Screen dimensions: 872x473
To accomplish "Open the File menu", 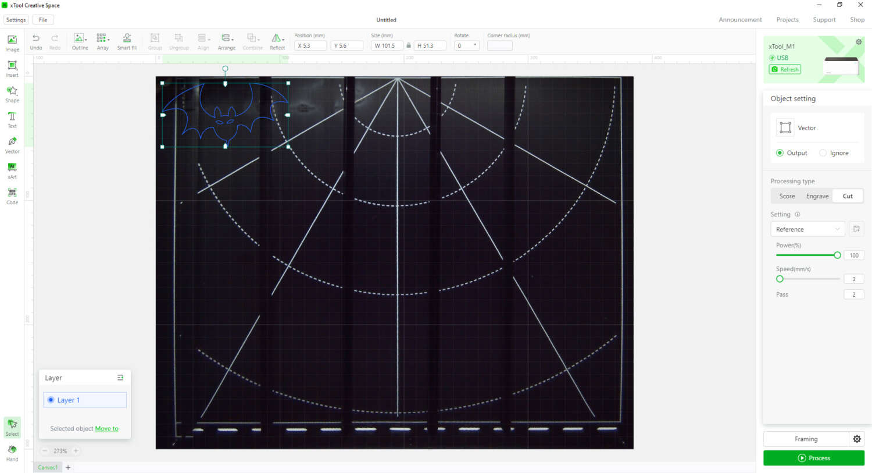I will (x=43, y=20).
